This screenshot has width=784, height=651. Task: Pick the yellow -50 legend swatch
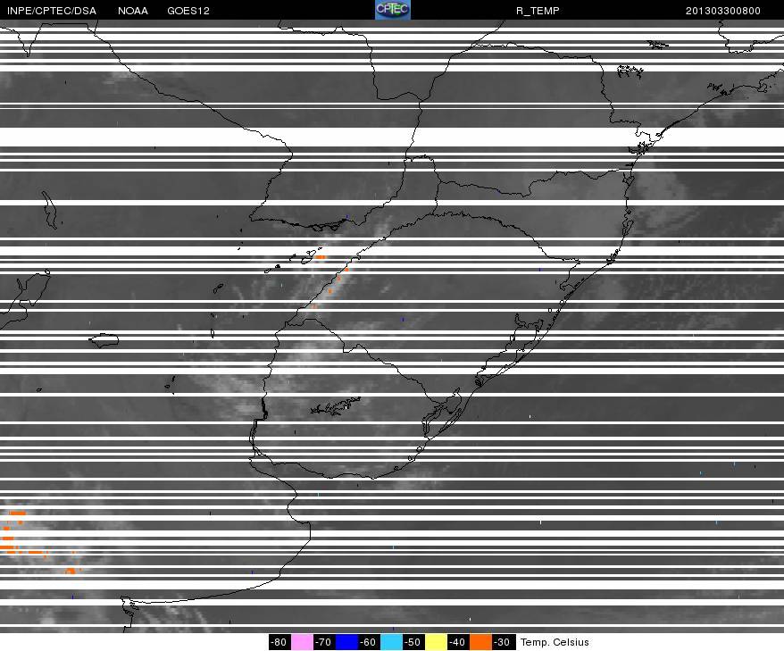[436, 642]
